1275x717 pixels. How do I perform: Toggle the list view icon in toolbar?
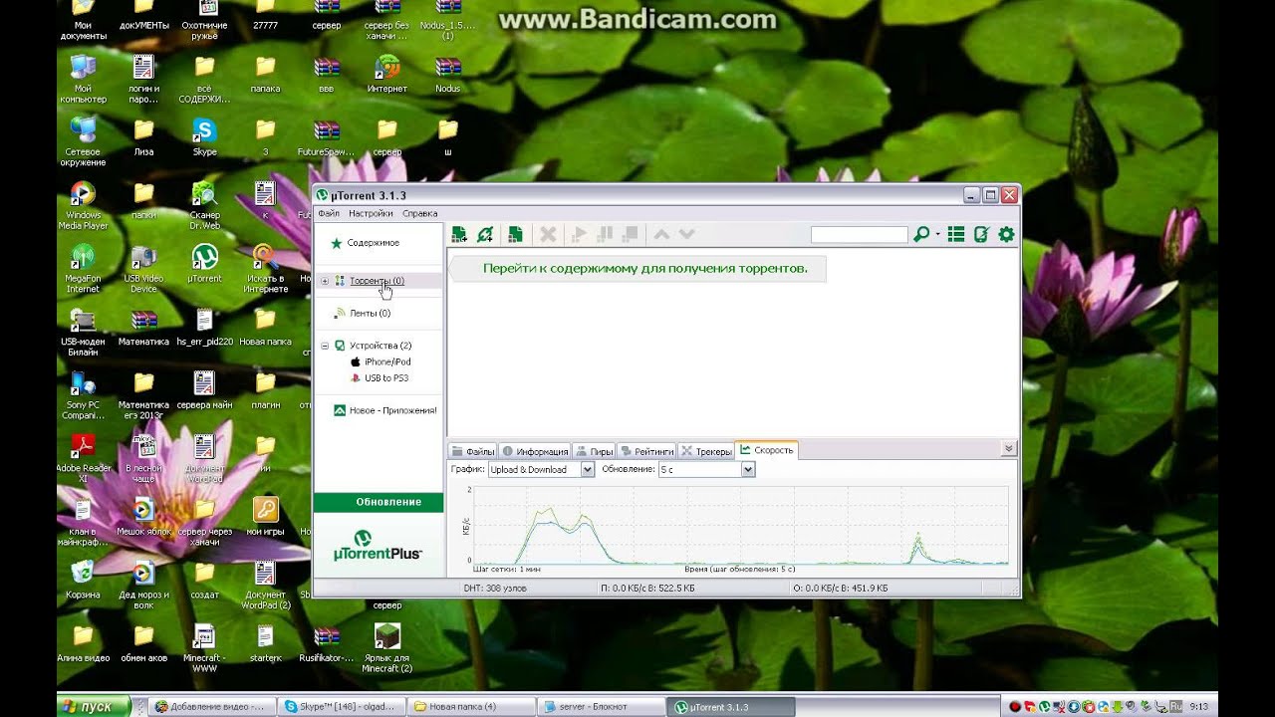click(956, 235)
